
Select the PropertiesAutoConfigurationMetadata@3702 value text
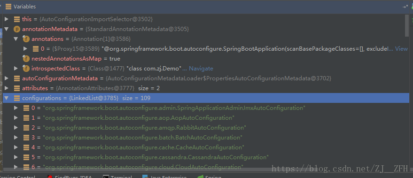tap(218, 78)
